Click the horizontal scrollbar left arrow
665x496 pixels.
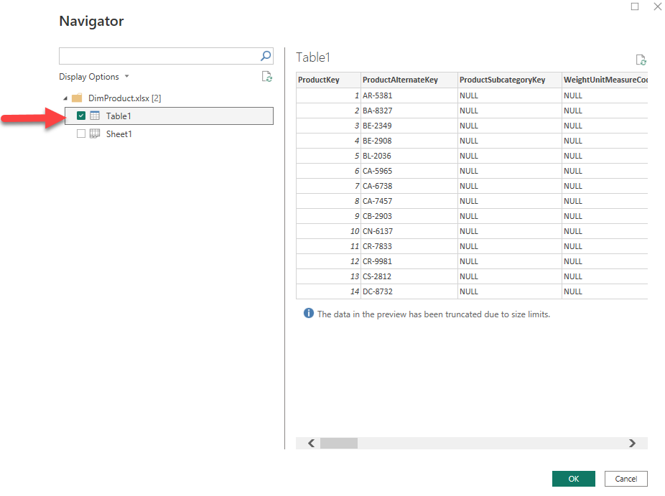[311, 444]
